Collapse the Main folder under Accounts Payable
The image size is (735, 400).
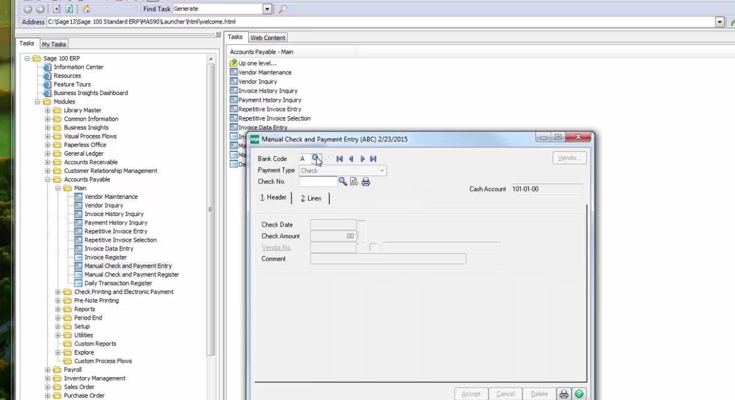point(58,188)
